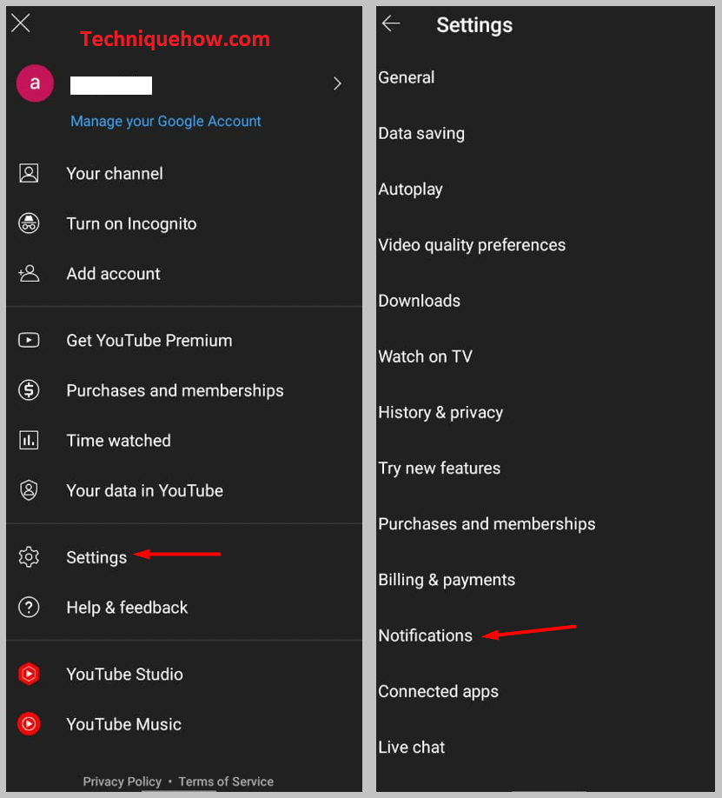Click the YouTube Premium play icon
Image resolution: width=722 pixels, height=798 pixels.
click(29, 340)
